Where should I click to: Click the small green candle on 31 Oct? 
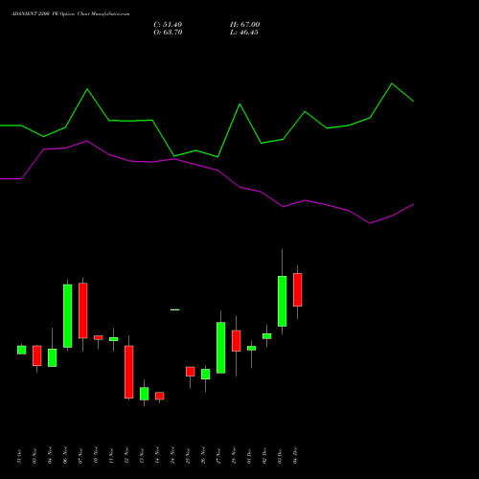point(22,350)
